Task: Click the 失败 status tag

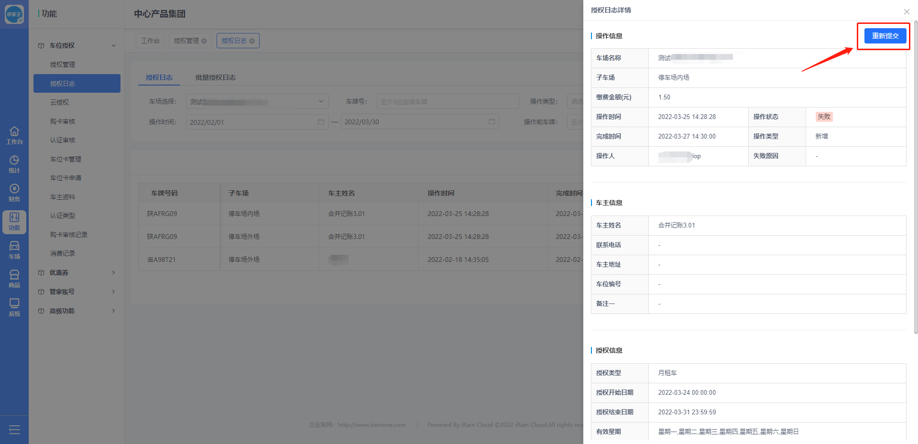Action: point(824,117)
